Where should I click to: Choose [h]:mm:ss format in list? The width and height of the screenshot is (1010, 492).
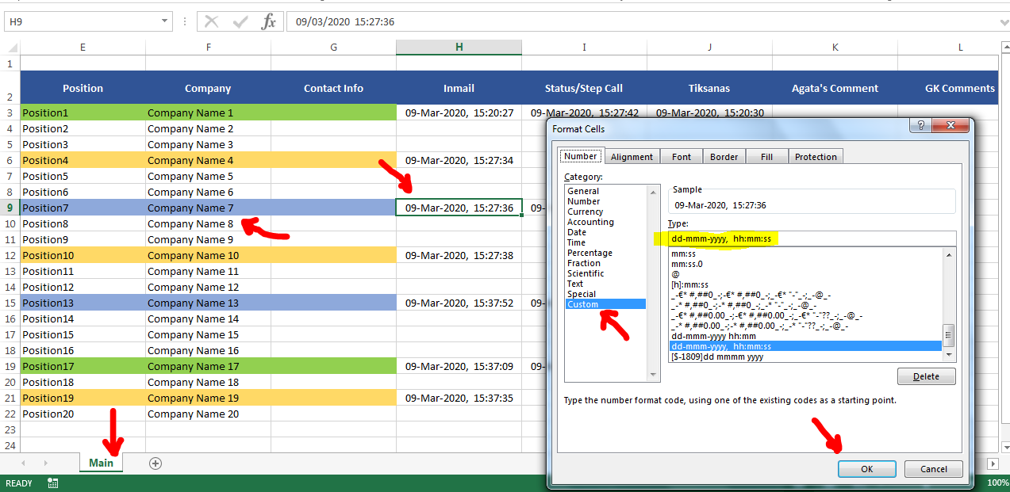[805, 284]
